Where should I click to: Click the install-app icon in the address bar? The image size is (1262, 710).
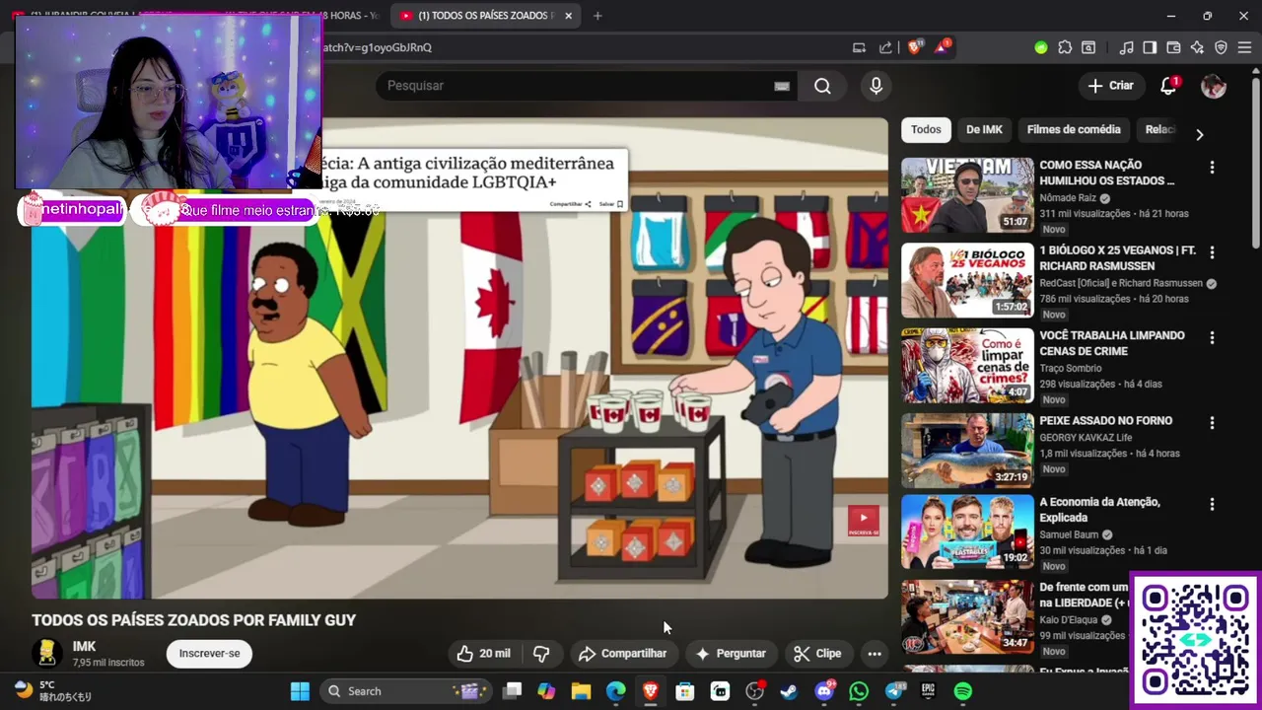tap(859, 47)
